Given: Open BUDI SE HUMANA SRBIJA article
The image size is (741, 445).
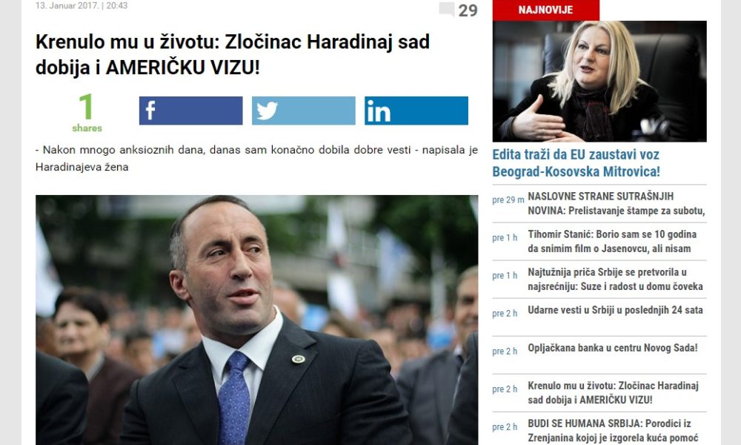Looking at the screenshot, I should [613, 430].
